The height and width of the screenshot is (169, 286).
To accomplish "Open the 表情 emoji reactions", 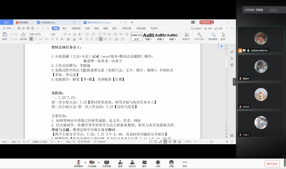I will tap(171, 163).
